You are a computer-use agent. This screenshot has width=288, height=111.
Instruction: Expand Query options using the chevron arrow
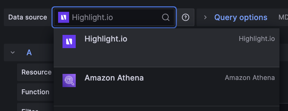click(205, 18)
